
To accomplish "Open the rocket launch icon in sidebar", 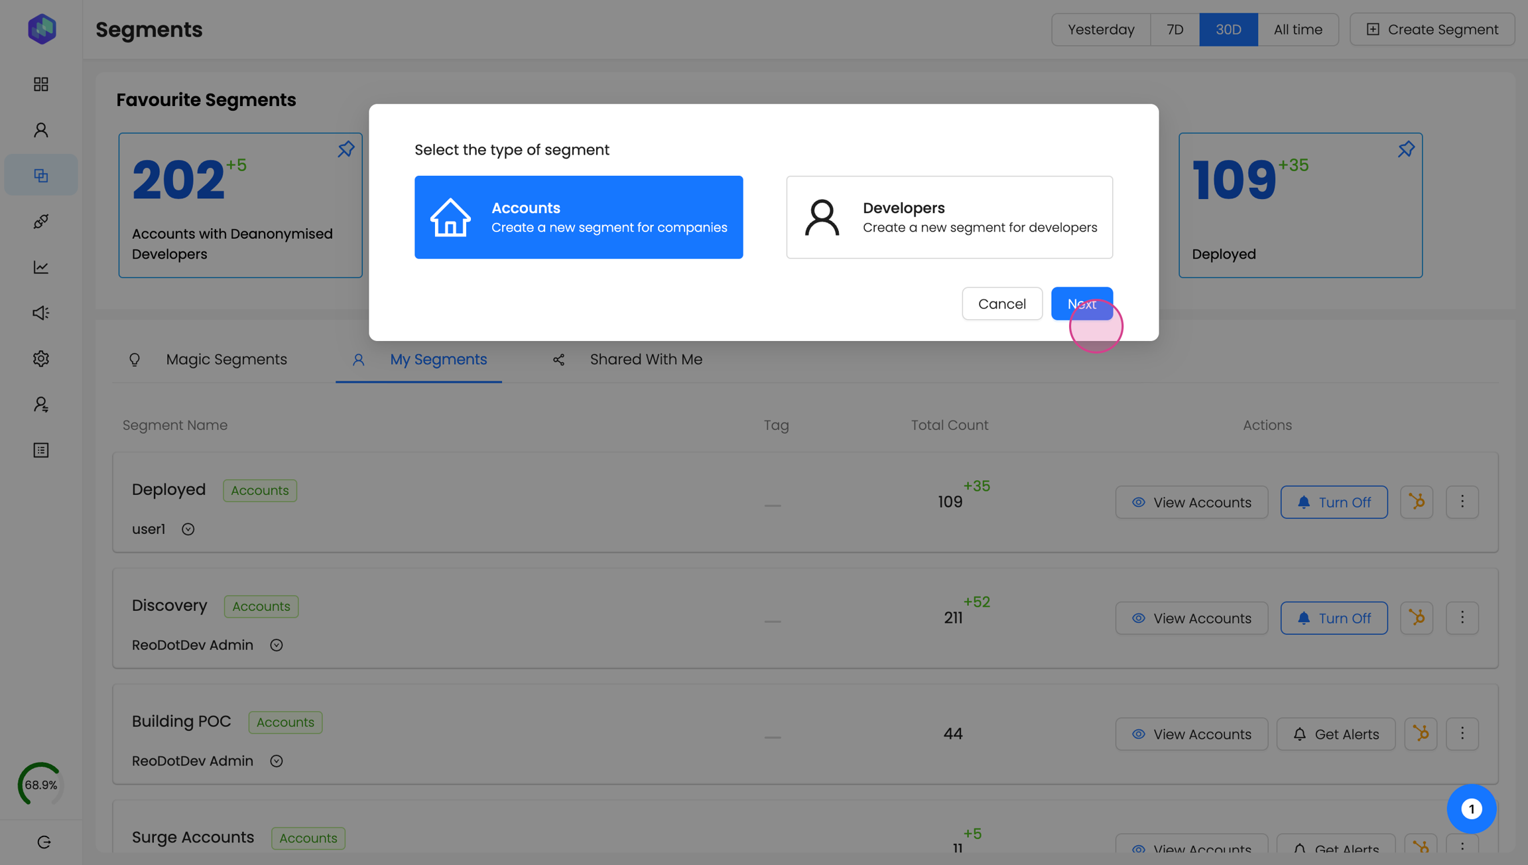I will point(41,222).
